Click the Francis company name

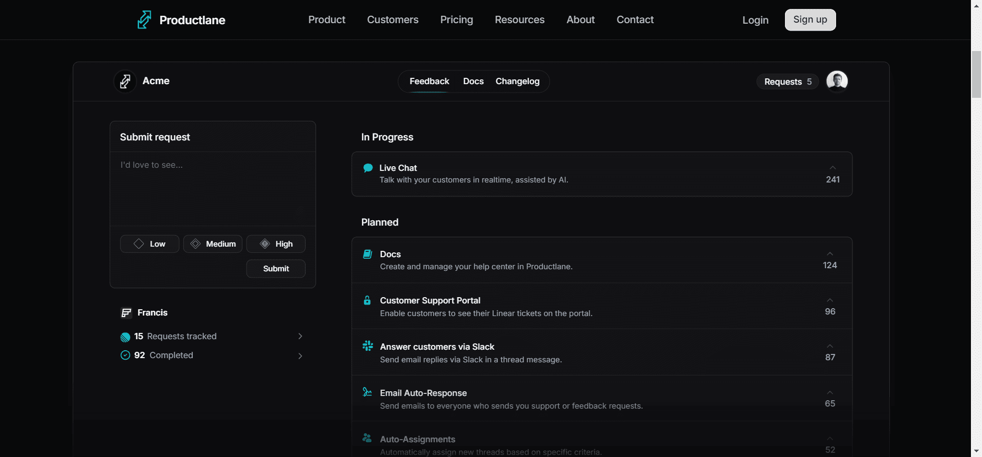[x=152, y=312]
